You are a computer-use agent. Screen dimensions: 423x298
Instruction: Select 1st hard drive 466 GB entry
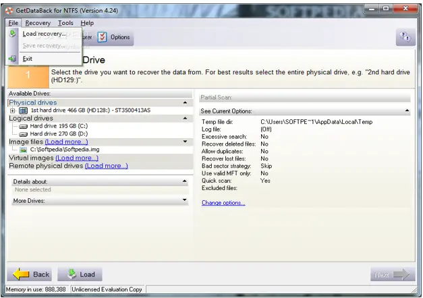[x=90, y=110]
